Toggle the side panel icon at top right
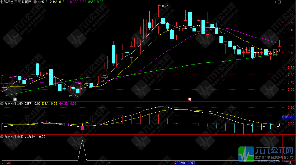The image size is (296, 165). (279, 2)
